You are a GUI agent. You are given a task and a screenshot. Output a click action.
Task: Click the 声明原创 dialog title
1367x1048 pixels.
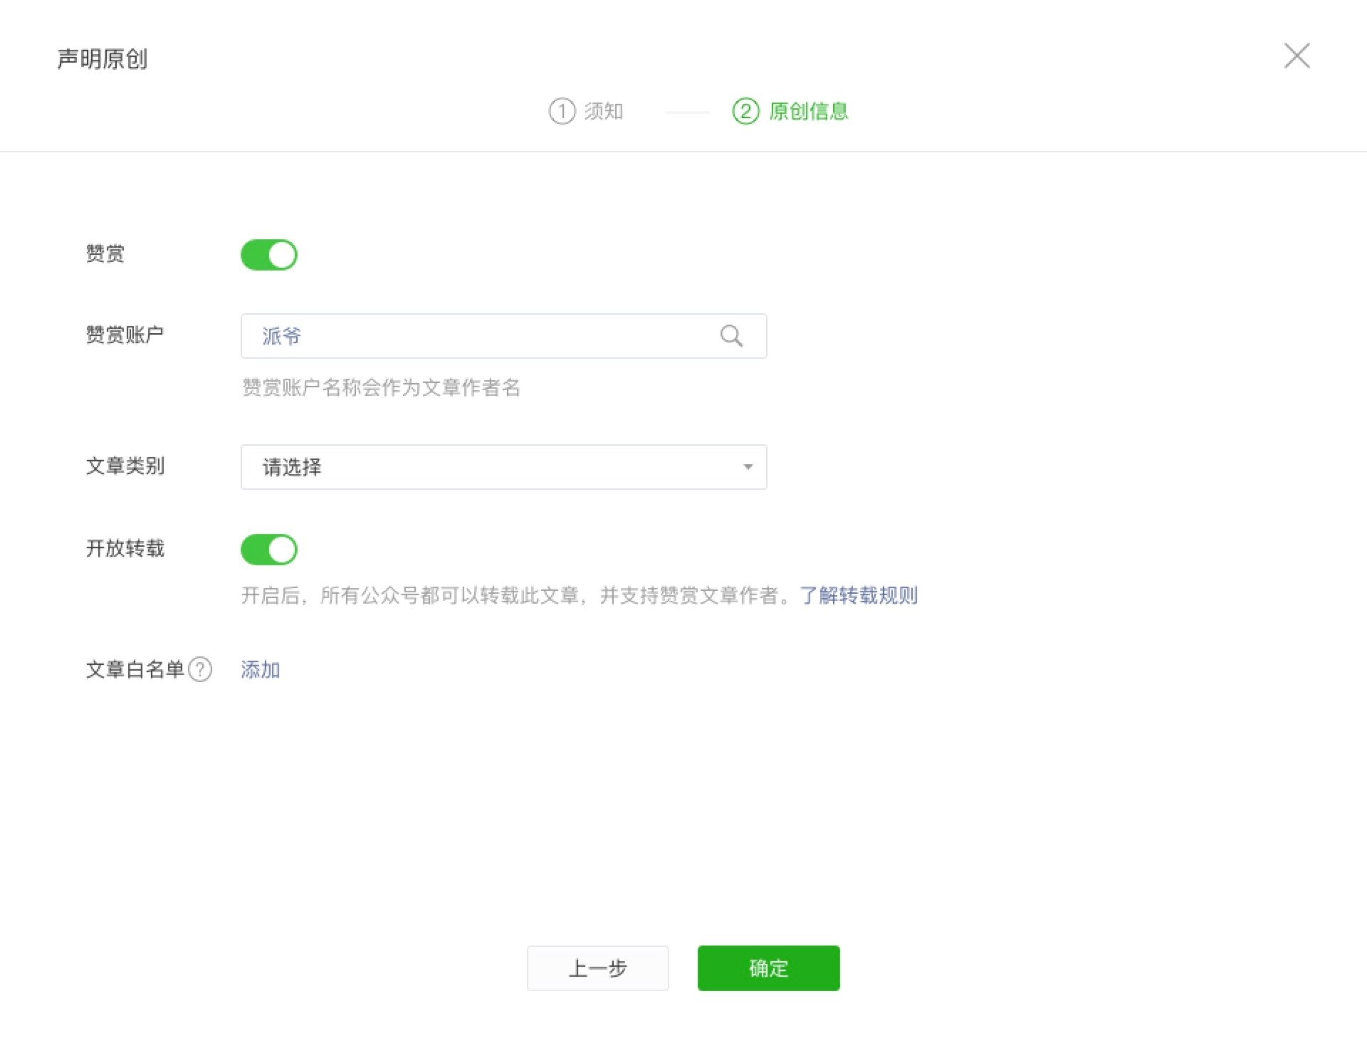pos(103,59)
